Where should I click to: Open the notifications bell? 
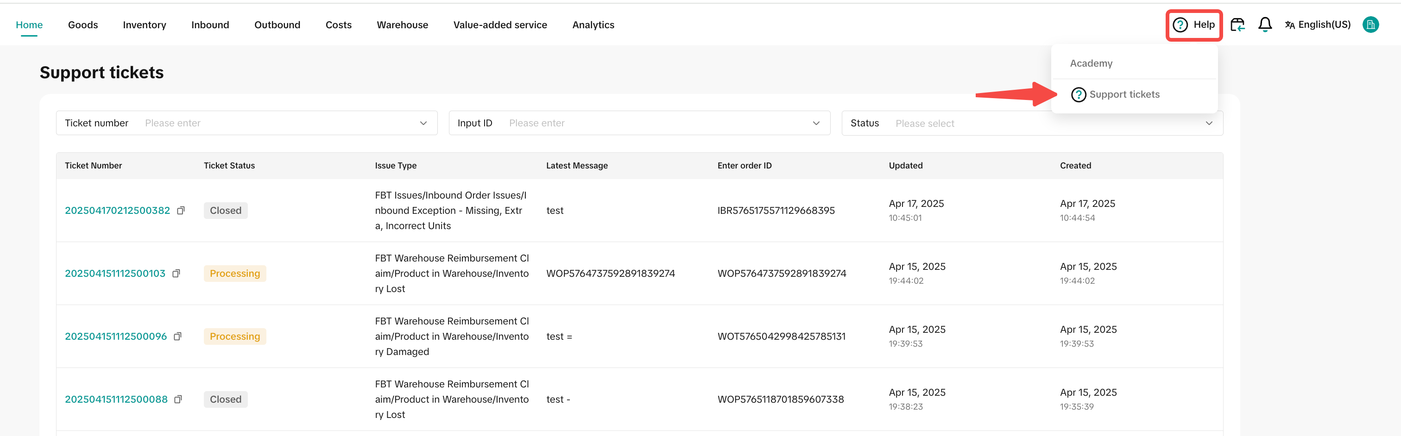point(1264,25)
